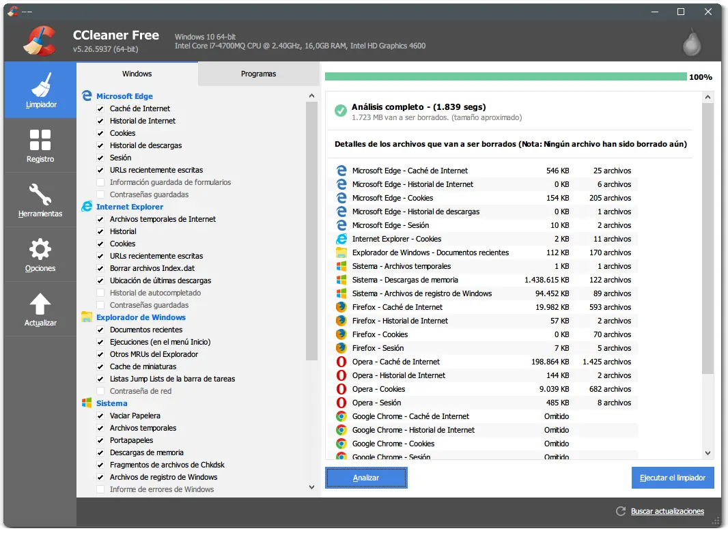Click the up arrow of the results scrollbar

pos(708,97)
